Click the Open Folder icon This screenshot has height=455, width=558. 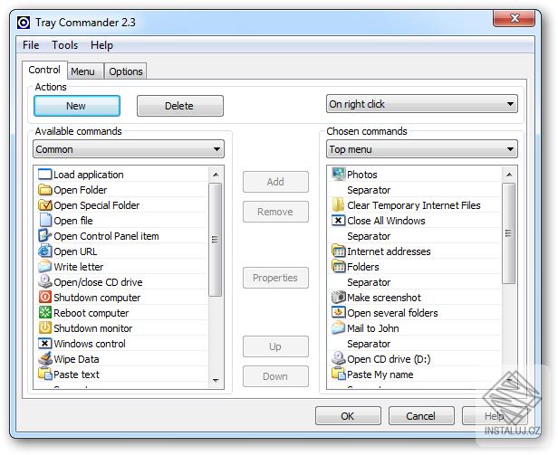45,189
